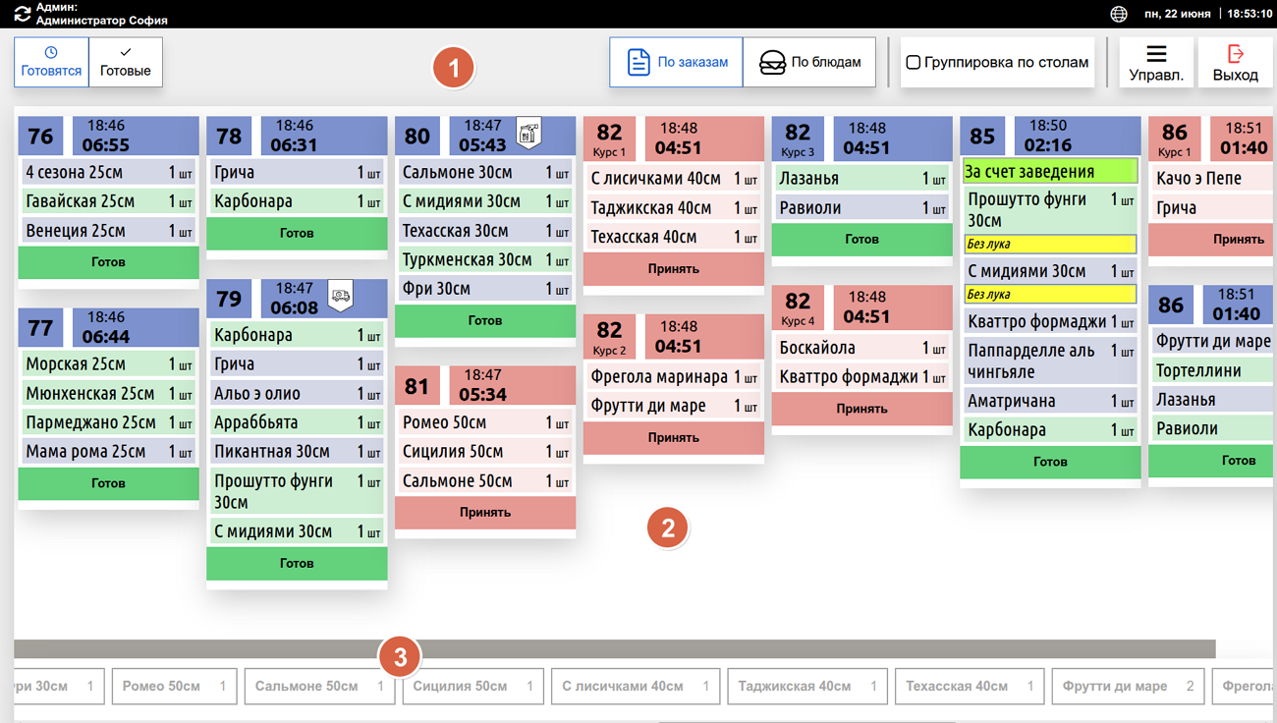Open the globe language icon

pos(1119,14)
